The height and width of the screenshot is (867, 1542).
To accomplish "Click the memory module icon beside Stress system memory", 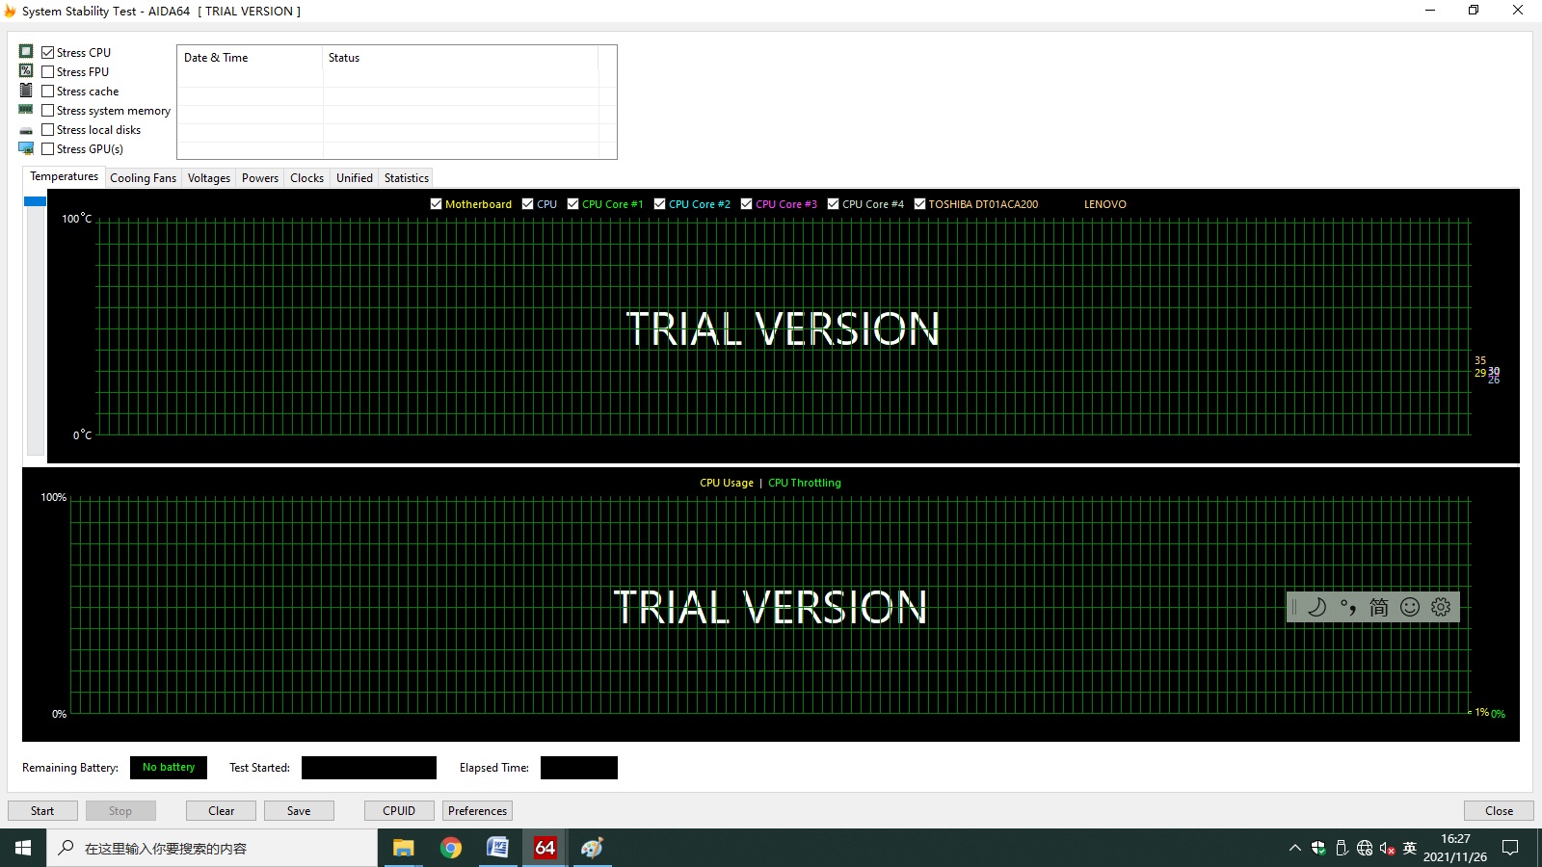I will [x=26, y=109].
